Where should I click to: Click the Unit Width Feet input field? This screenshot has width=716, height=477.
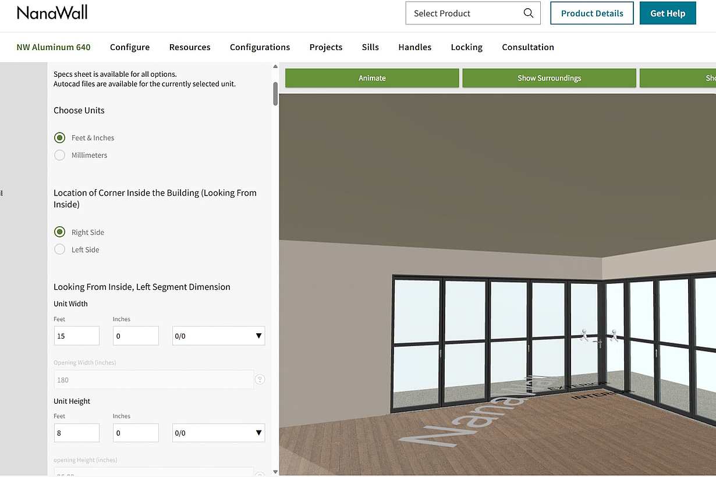[x=77, y=336]
